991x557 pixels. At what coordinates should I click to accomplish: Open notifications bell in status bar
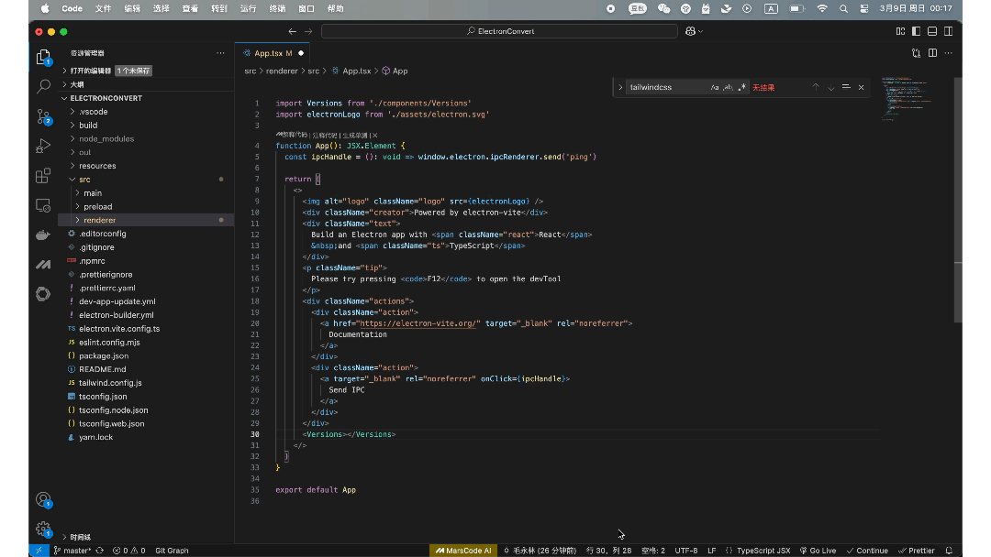point(949,550)
